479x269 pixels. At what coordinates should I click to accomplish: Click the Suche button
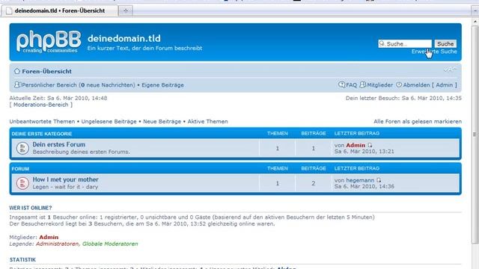(445, 44)
